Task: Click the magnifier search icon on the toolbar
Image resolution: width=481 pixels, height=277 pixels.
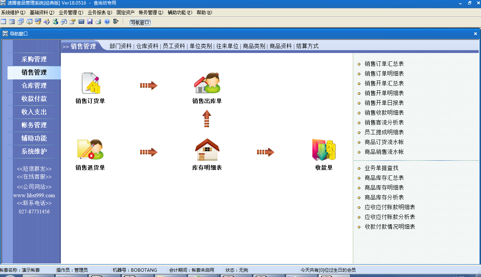Action: click(29, 21)
